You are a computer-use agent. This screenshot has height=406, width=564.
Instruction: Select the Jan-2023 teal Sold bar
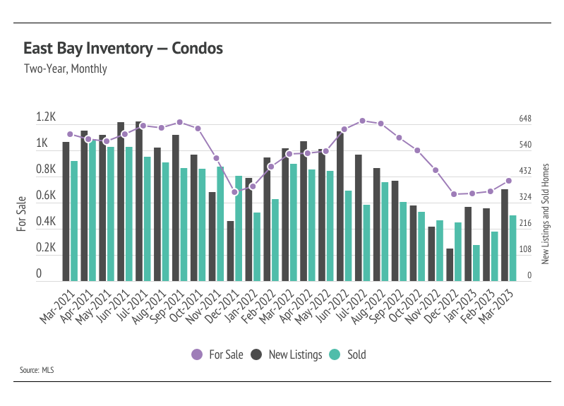click(476, 263)
